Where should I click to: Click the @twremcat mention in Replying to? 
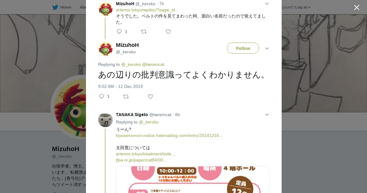click(153, 64)
